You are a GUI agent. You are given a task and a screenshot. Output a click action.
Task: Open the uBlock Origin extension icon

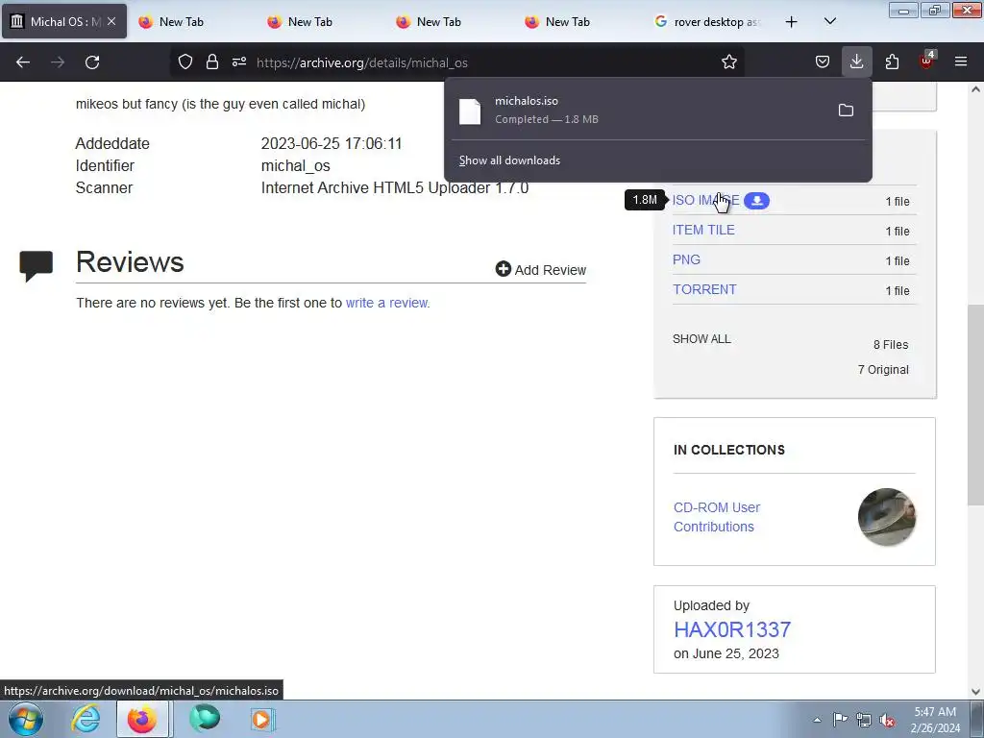(x=926, y=61)
